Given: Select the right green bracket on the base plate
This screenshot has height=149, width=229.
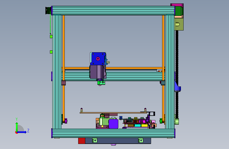Looking at the screenshot, I should tap(141, 140).
